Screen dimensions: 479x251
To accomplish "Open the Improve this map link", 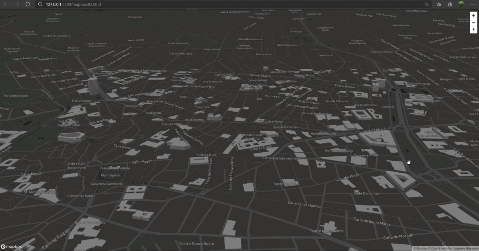I will (466, 249).
